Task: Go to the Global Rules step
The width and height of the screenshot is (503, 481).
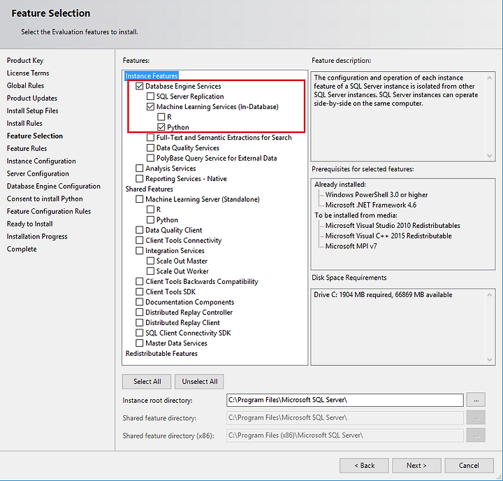Action: [x=25, y=85]
